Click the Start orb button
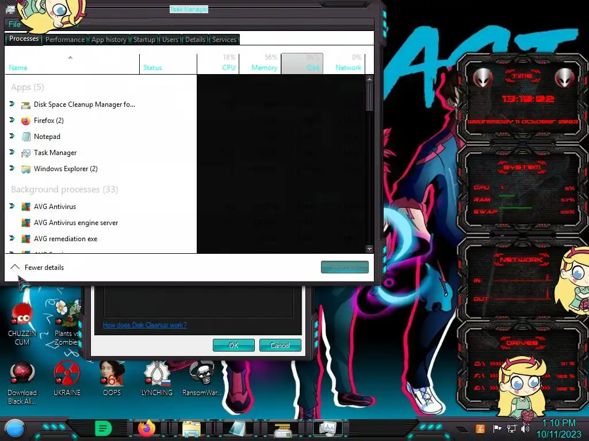This screenshot has width=589, height=441. pos(14,428)
